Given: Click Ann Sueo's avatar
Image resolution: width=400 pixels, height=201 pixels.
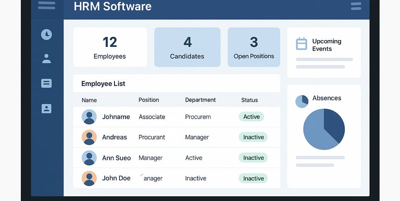Looking at the screenshot, I should click(89, 158).
